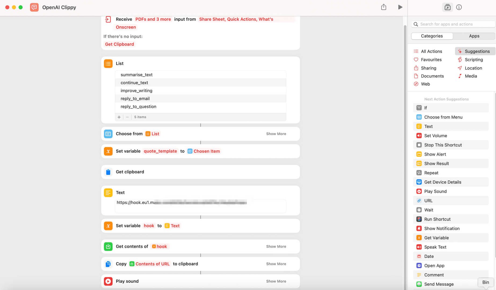The height and width of the screenshot is (290, 496).
Task: Select the Suggestions sparkle icon in the sidebar
Action: click(x=460, y=51)
